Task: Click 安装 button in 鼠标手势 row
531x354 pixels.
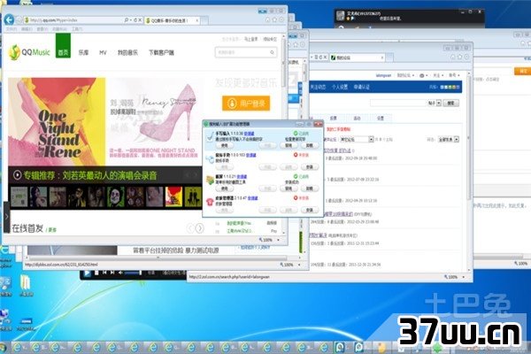Action: click(x=310, y=166)
